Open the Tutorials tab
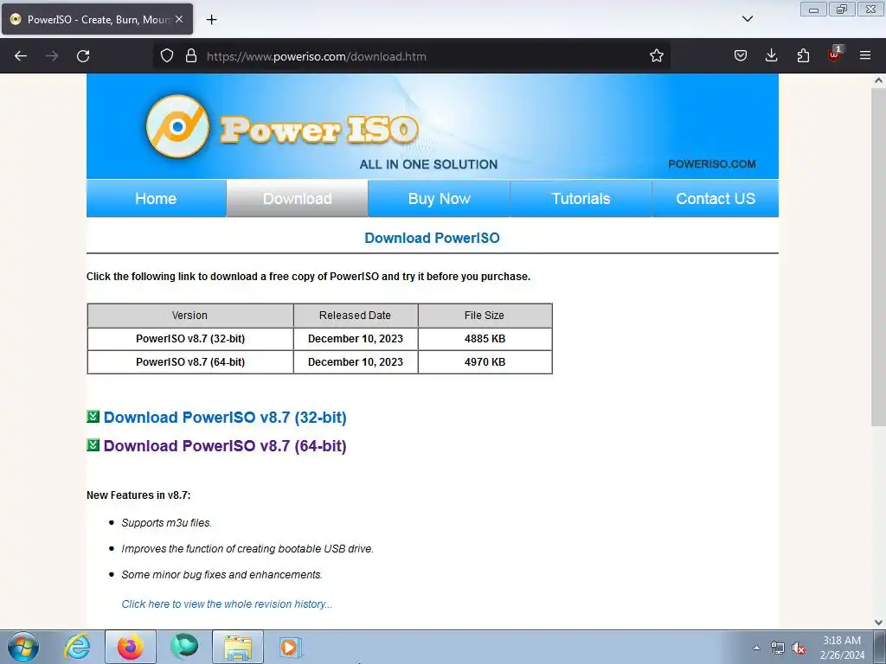886x664 pixels. pos(581,198)
